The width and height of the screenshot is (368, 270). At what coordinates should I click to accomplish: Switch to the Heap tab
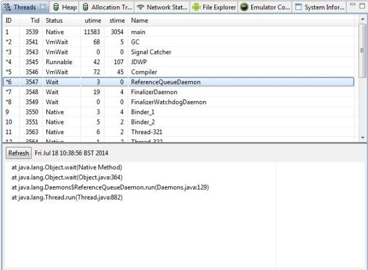(65, 7)
